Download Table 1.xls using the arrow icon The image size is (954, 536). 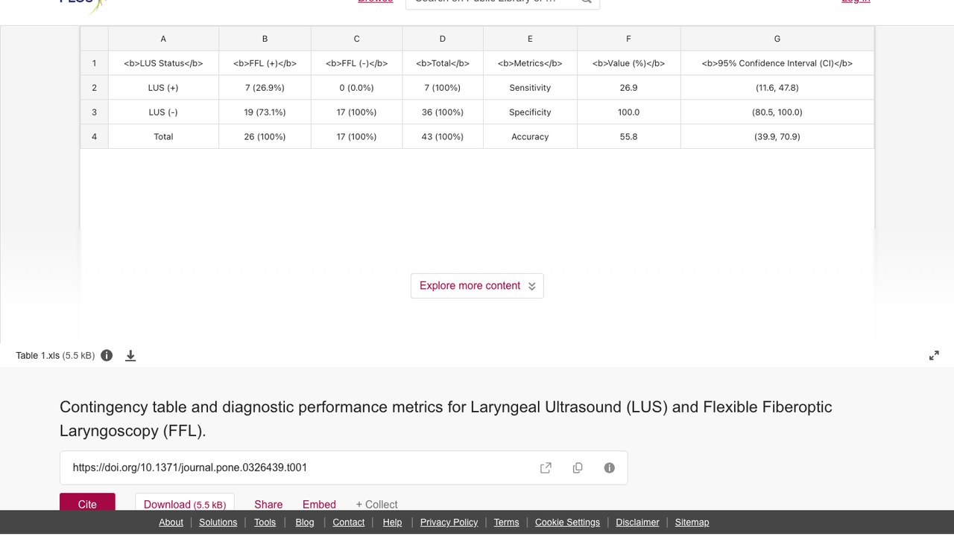click(x=130, y=356)
